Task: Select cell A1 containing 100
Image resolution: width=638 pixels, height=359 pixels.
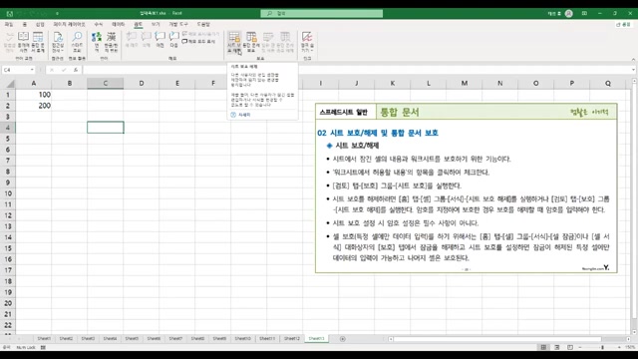Action: 34,95
